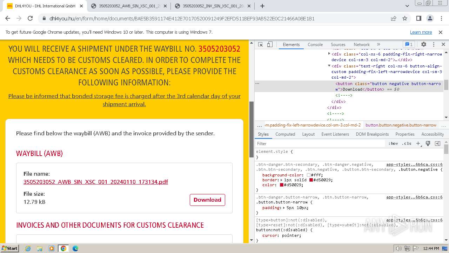This screenshot has height=253, width=449.
Task: Open the issues counter badge in DevTools
Action: (x=409, y=44)
